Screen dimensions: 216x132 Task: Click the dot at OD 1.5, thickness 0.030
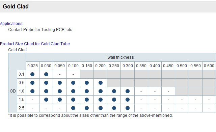[46, 100]
